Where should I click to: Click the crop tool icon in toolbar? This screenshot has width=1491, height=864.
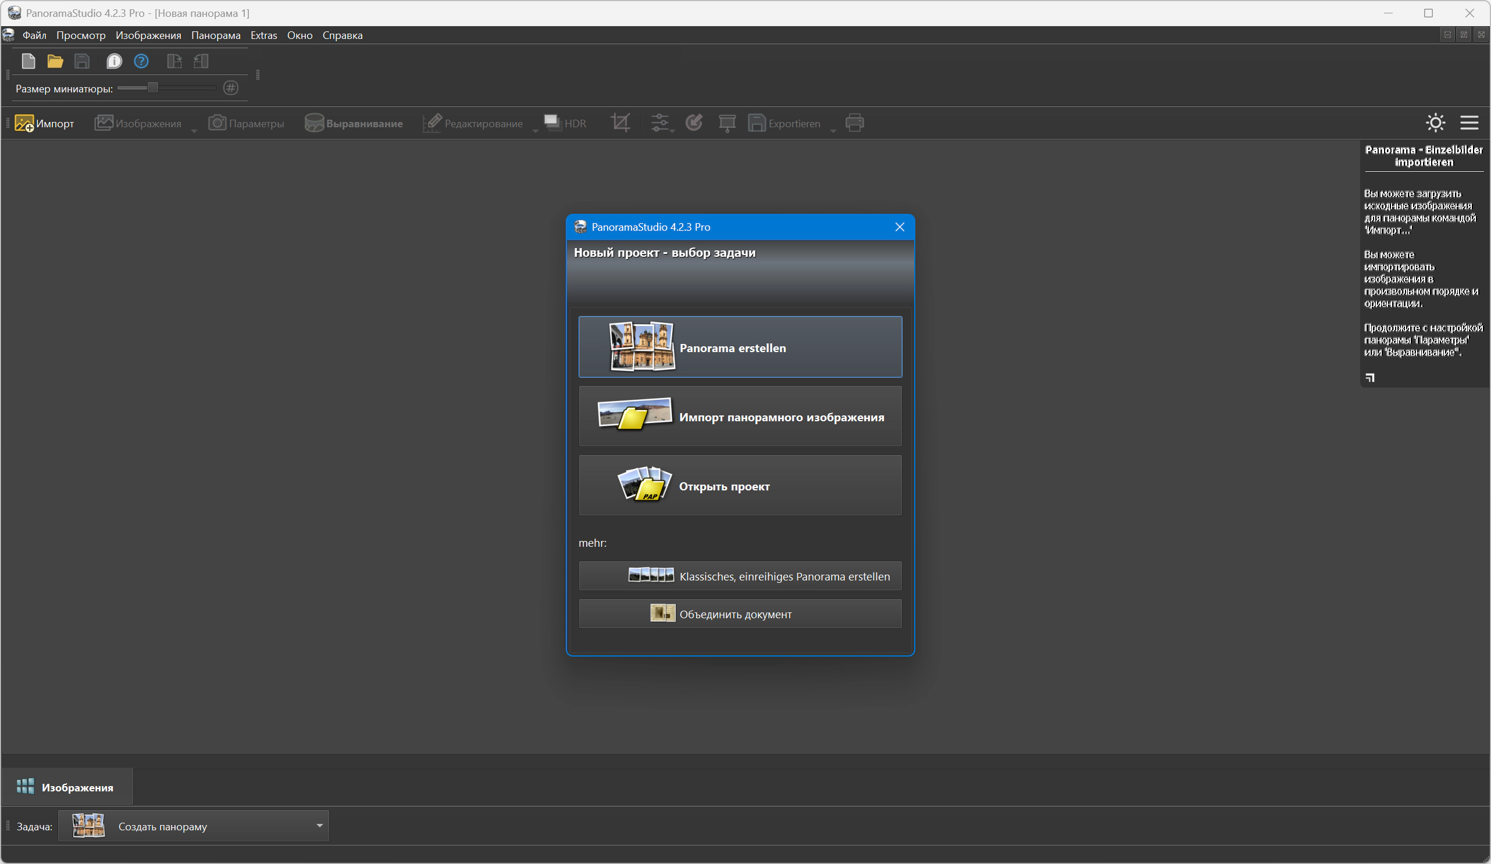pyautogui.click(x=620, y=123)
